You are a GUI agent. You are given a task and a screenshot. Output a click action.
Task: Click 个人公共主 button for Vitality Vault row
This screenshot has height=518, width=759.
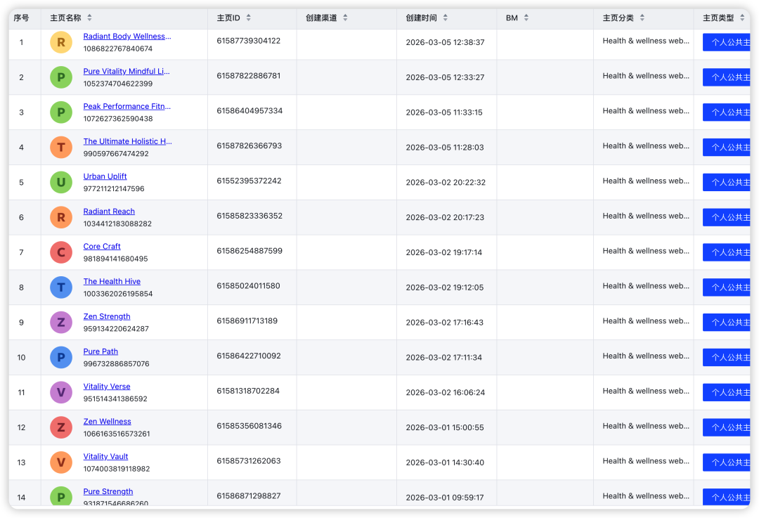point(727,462)
